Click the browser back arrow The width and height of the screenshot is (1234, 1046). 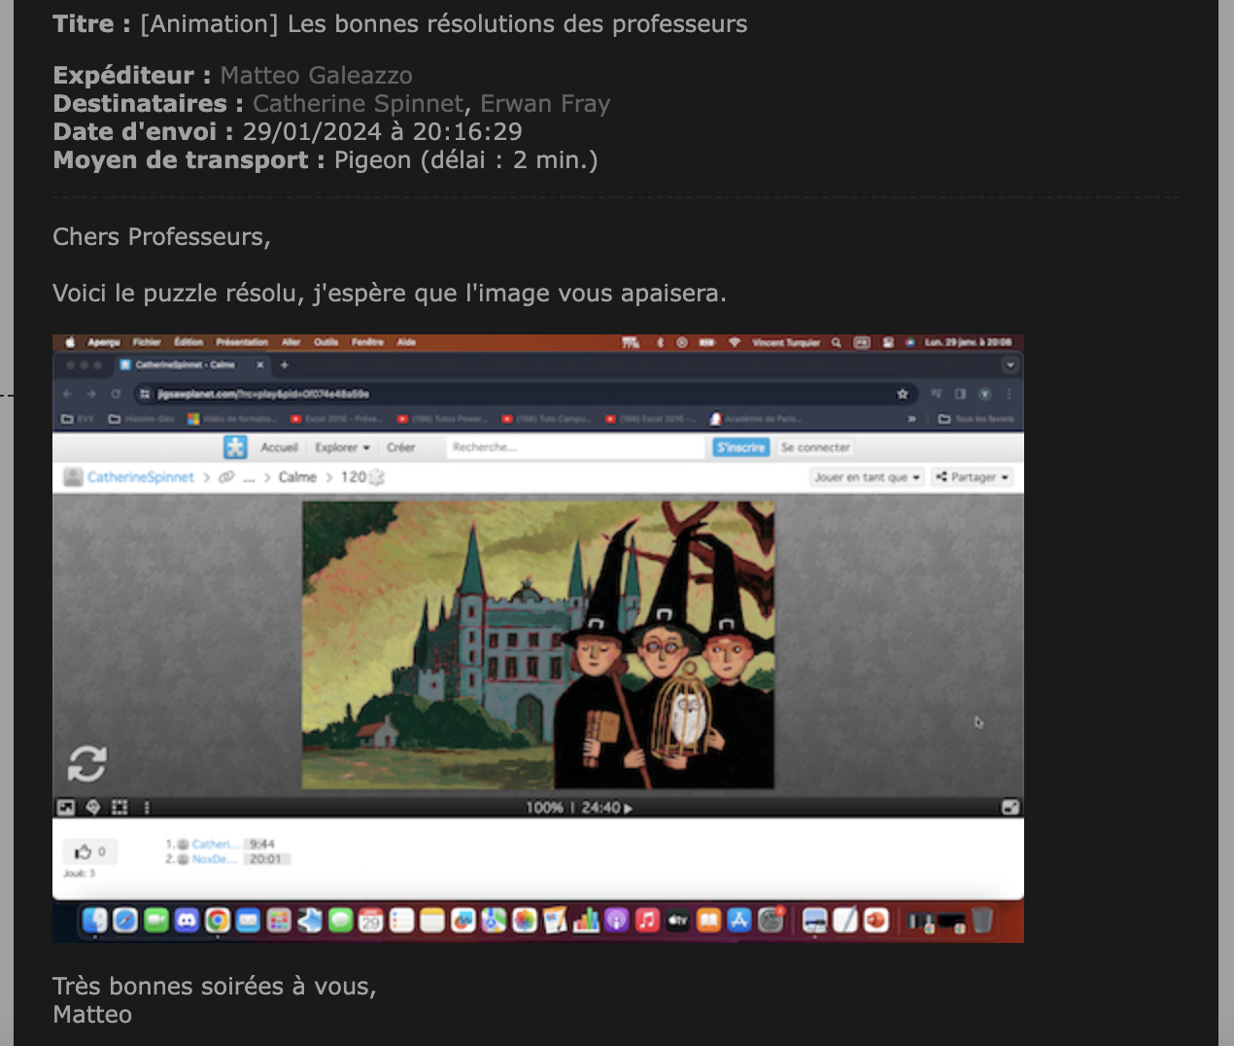pos(67,394)
